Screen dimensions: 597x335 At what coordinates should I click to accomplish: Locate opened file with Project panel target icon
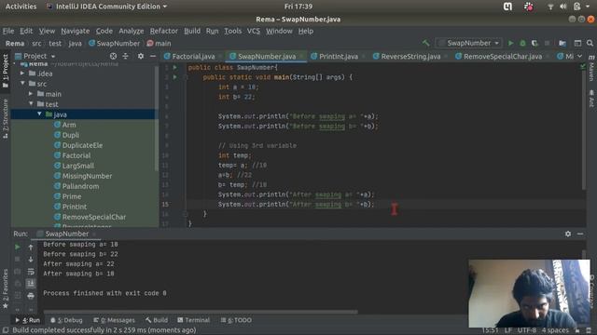113,56
